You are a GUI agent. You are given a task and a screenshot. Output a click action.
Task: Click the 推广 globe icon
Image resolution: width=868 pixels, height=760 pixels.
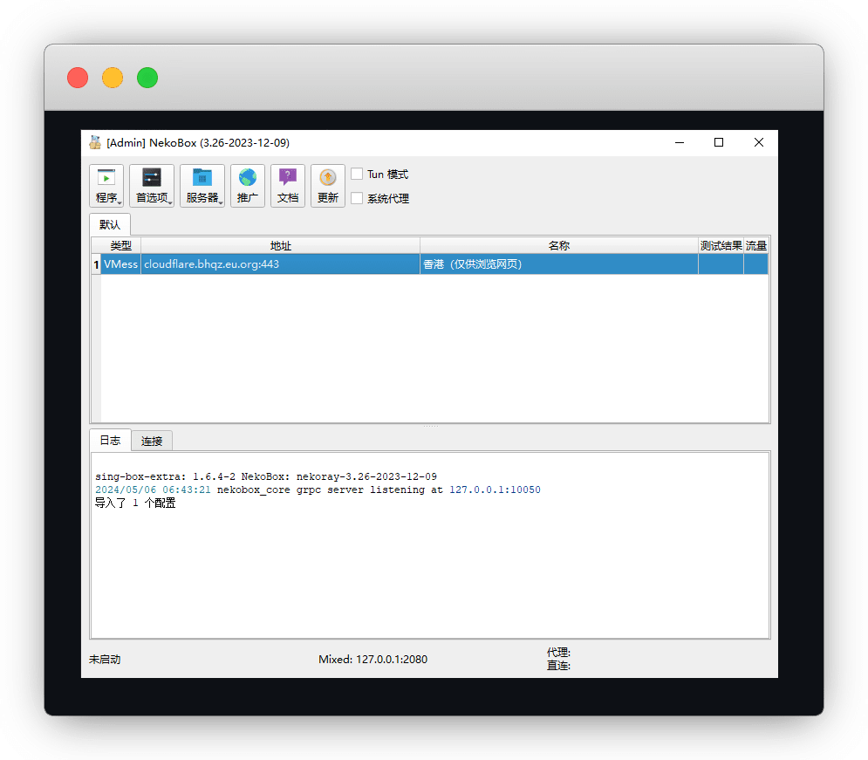[248, 178]
